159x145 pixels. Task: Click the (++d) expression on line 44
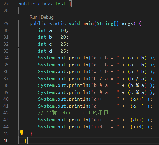coord(137,127)
